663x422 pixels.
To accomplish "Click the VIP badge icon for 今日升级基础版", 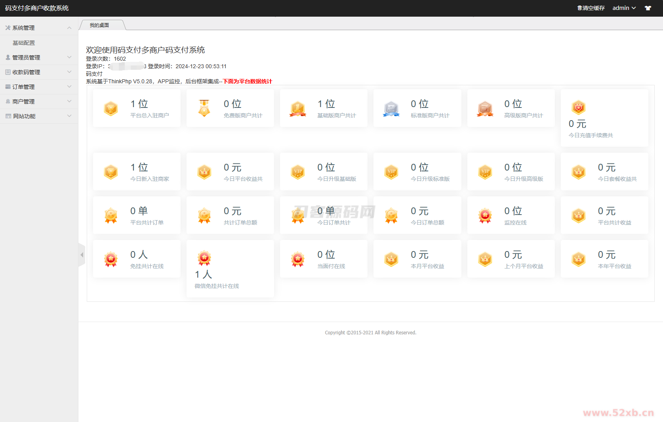I will click(x=298, y=172).
